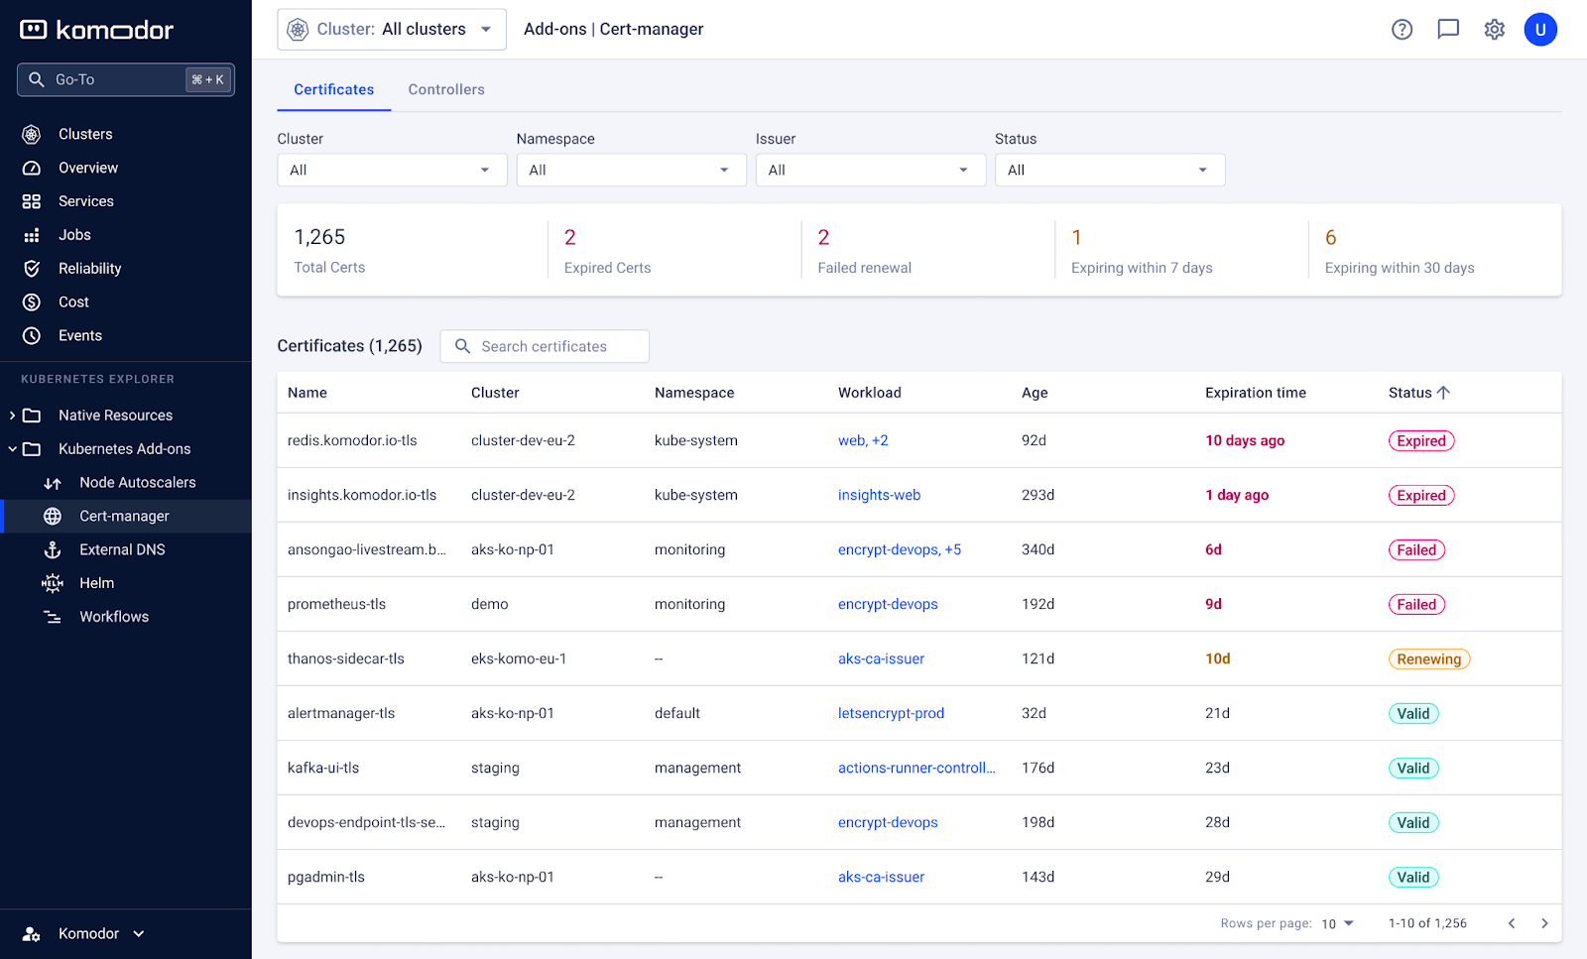Viewport: 1587px width, 959px height.
Task: Click the External DNS anchor icon
Action: (x=53, y=550)
